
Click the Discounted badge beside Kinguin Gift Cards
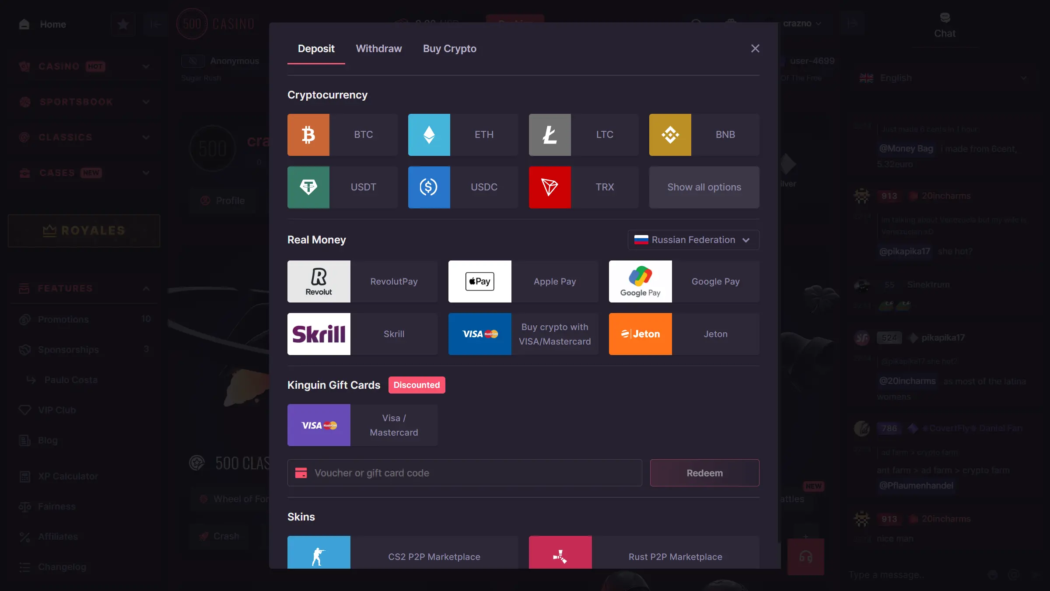(x=416, y=385)
